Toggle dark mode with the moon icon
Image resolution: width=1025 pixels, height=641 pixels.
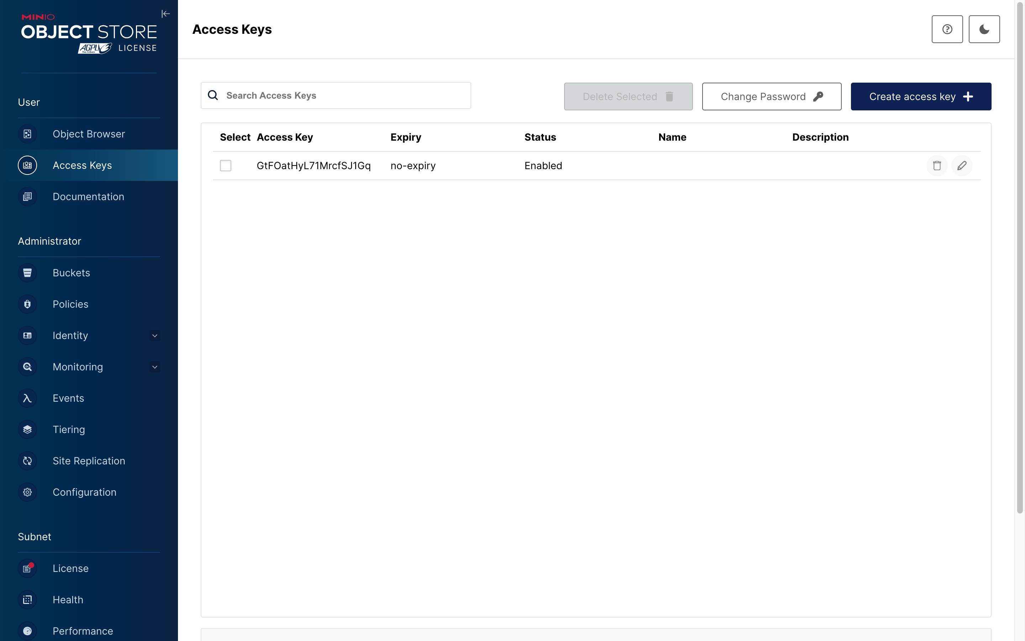point(984,29)
